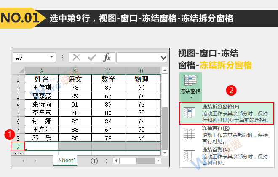This screenshot has height=177, width=278.
Task: Click horizontal scrollbar right arrow
Action: click(158, 161)
